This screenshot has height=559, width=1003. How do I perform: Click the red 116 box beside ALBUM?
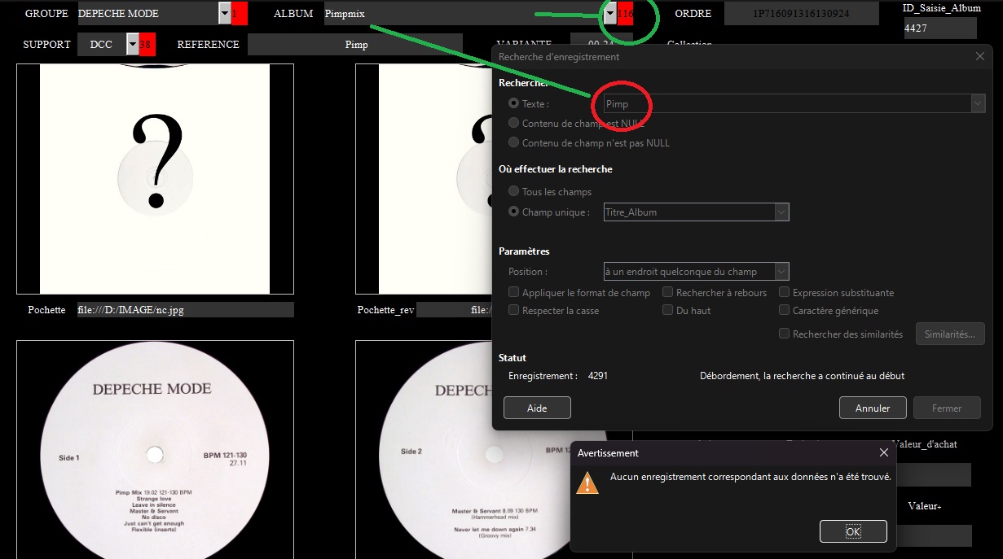click(x=625, y=14)
